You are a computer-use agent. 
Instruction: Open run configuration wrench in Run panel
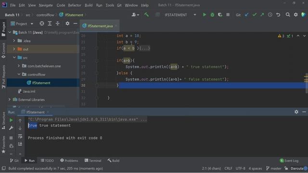pos(11,128)
